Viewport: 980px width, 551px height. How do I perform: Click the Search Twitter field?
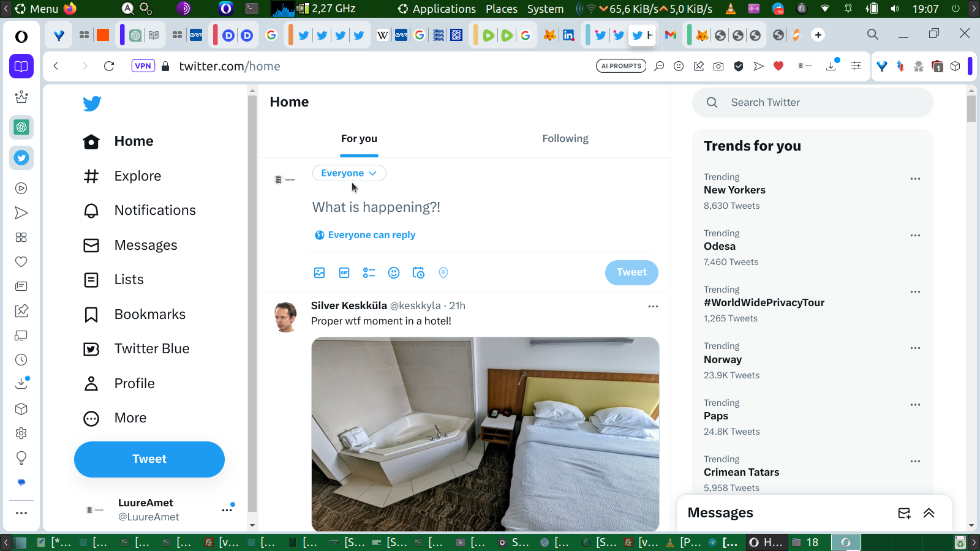[813, 103]
